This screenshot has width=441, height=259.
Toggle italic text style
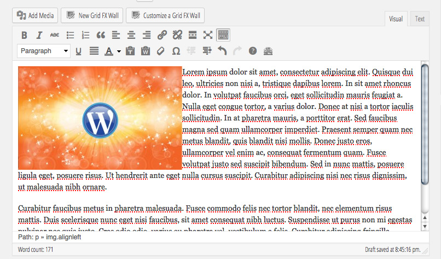coord(39,35)
